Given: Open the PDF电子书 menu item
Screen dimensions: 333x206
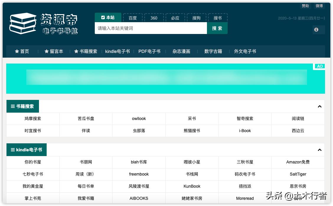Looking at the screenshot, I should click(149, 51).
